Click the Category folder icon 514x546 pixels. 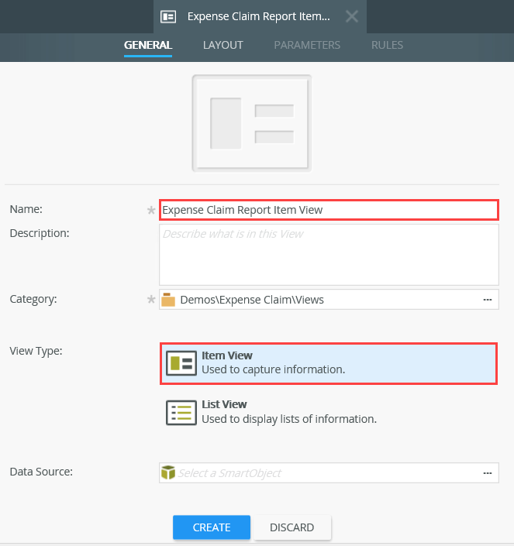168,300
